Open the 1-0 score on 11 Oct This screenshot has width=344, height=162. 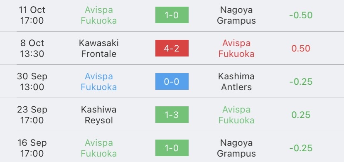[172, 15]
